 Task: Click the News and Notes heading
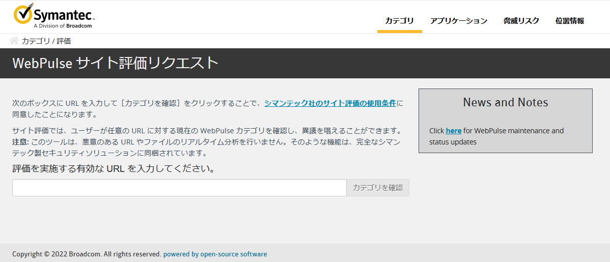pos(505,102)
